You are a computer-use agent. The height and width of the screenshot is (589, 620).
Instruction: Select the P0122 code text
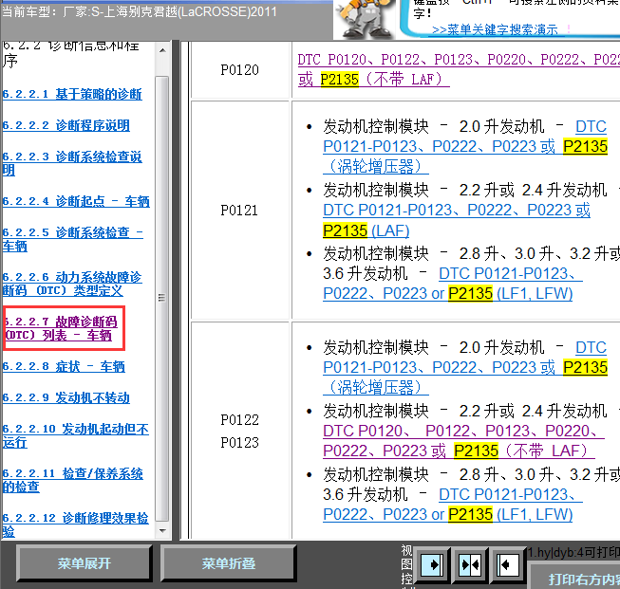(239, 419)
